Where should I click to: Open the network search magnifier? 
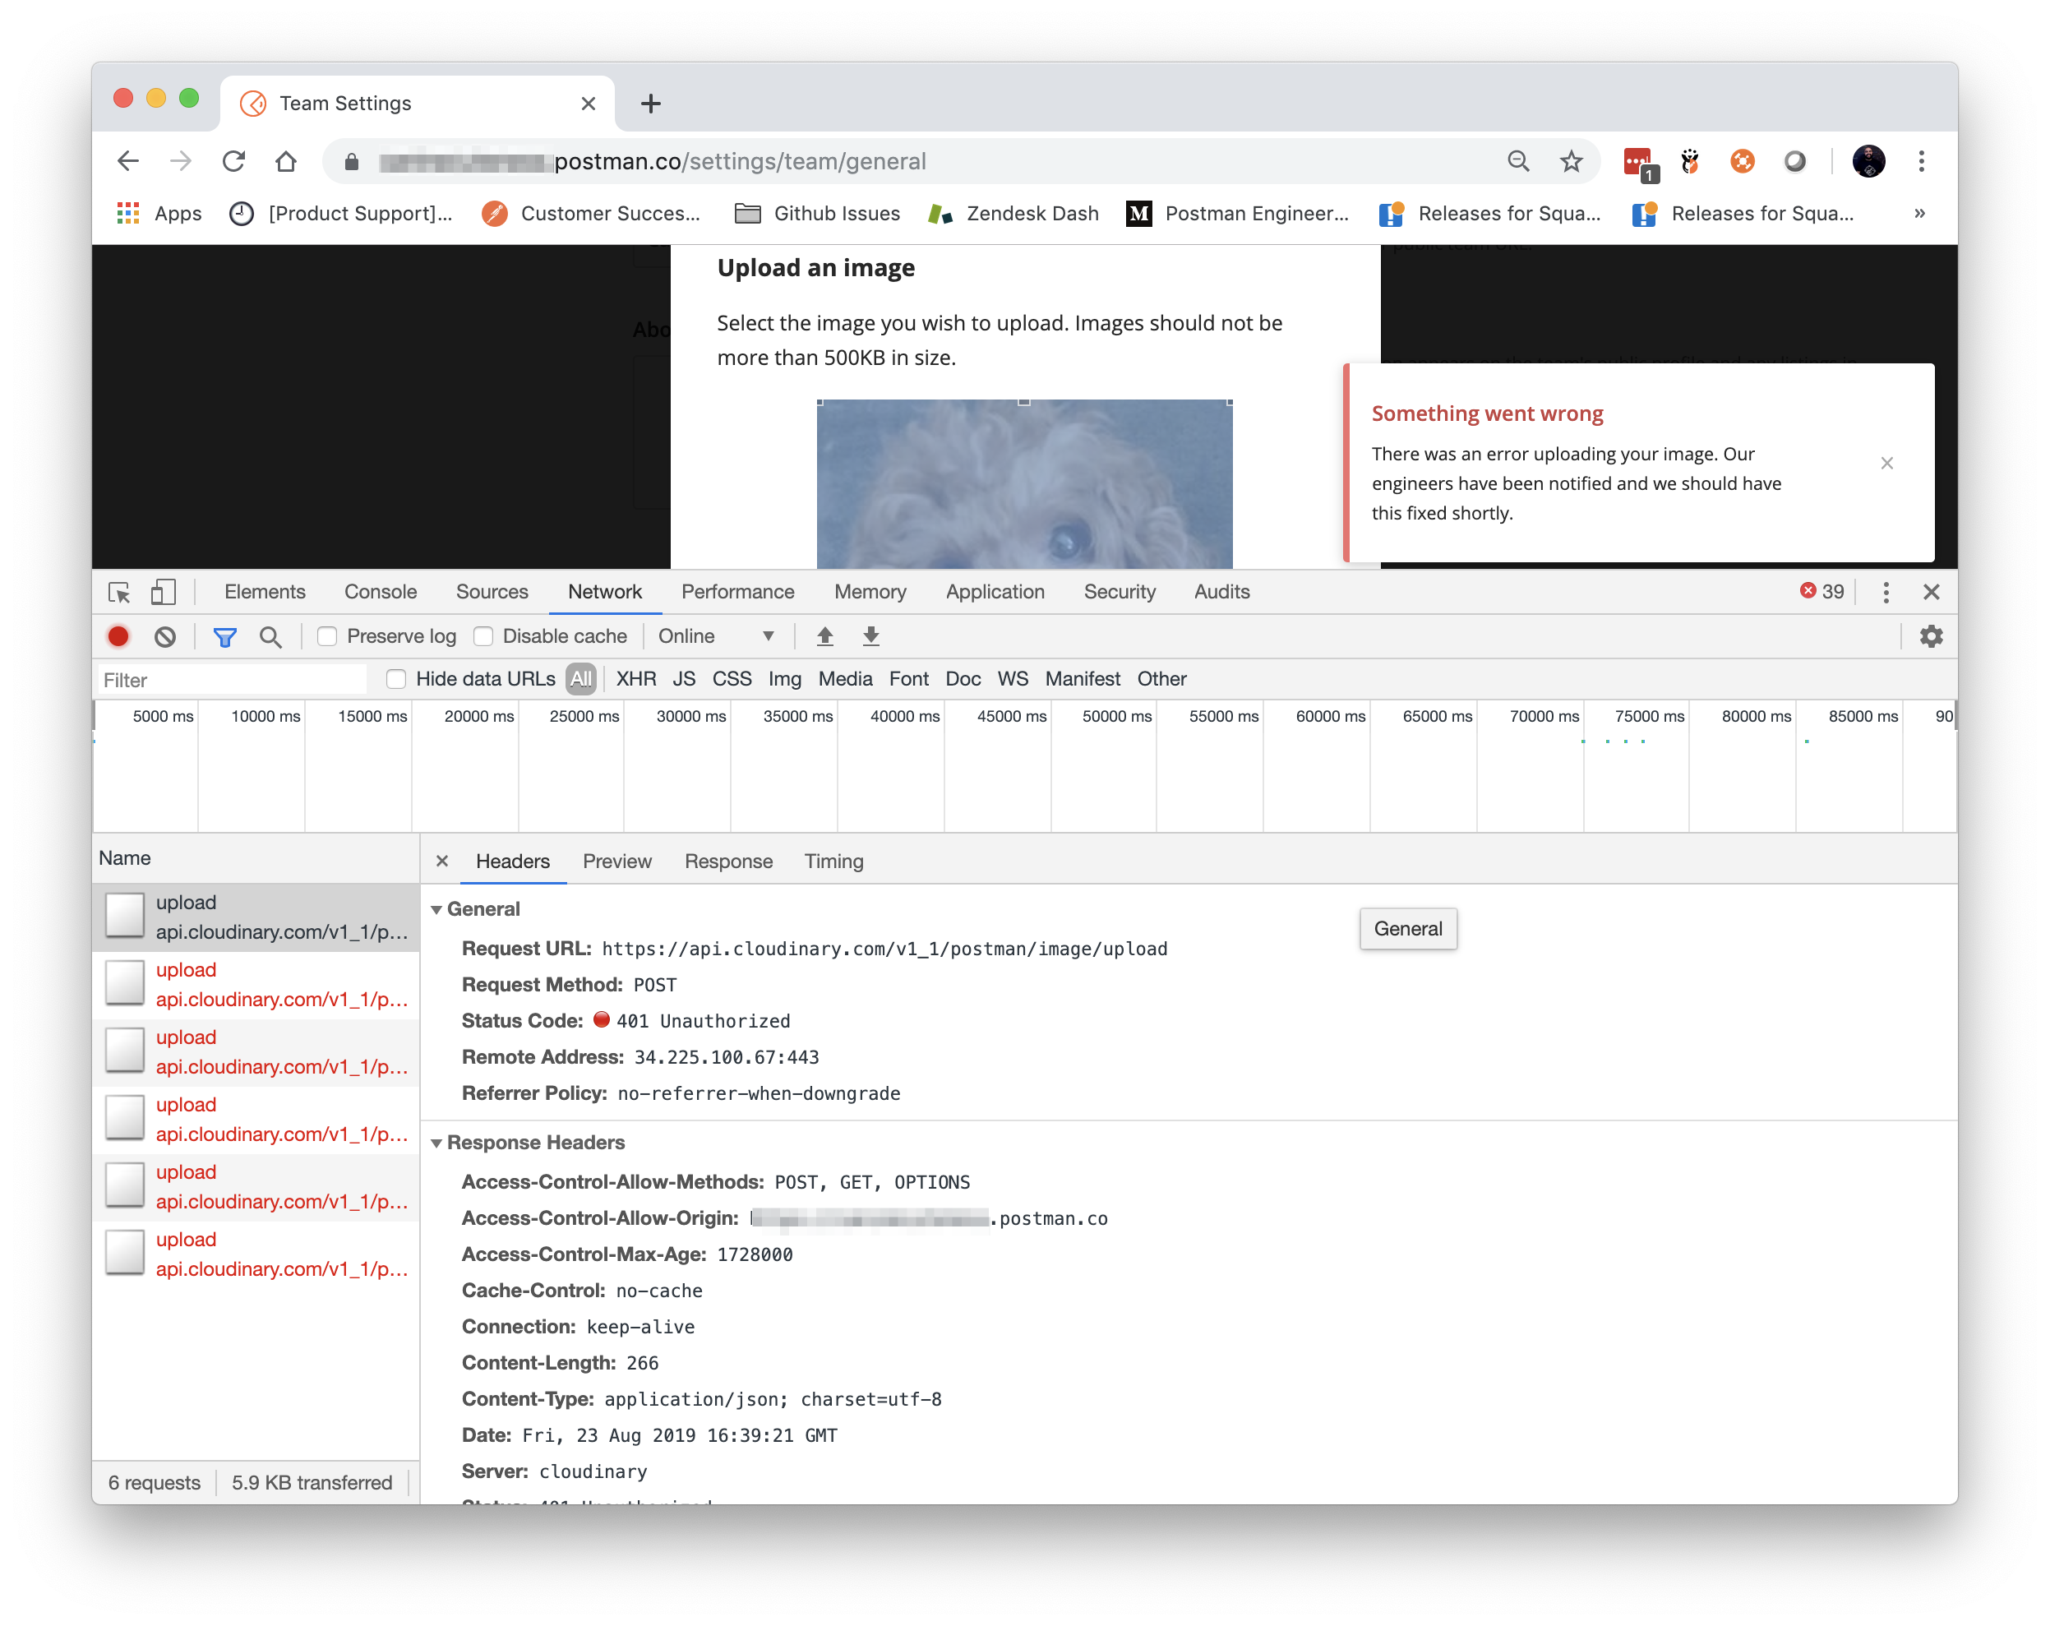271,636
